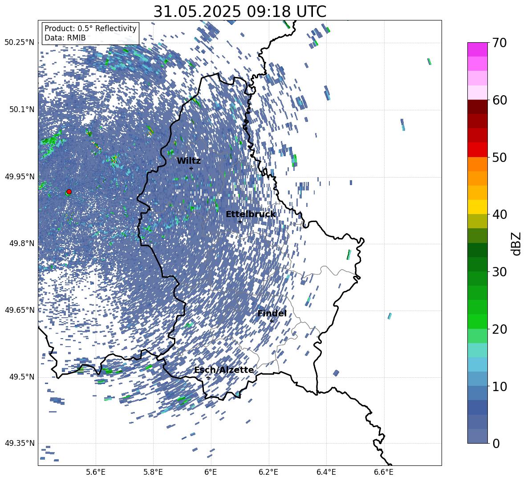Viewport: 527px width, 481px height.
Task: Click the Wiltz city label
Action: [x=189, y=161]
